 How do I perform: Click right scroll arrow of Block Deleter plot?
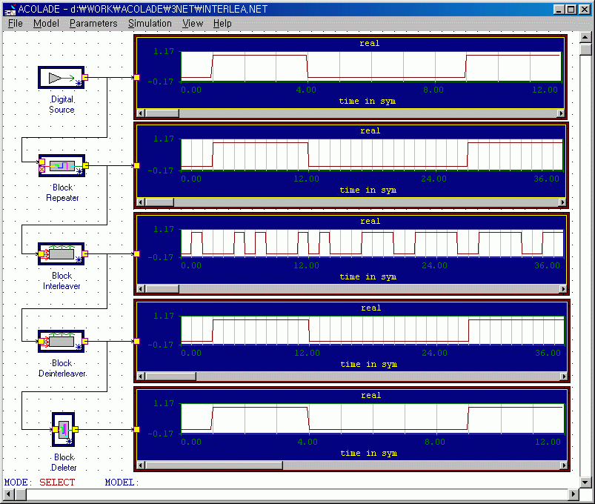click(564, 465)
